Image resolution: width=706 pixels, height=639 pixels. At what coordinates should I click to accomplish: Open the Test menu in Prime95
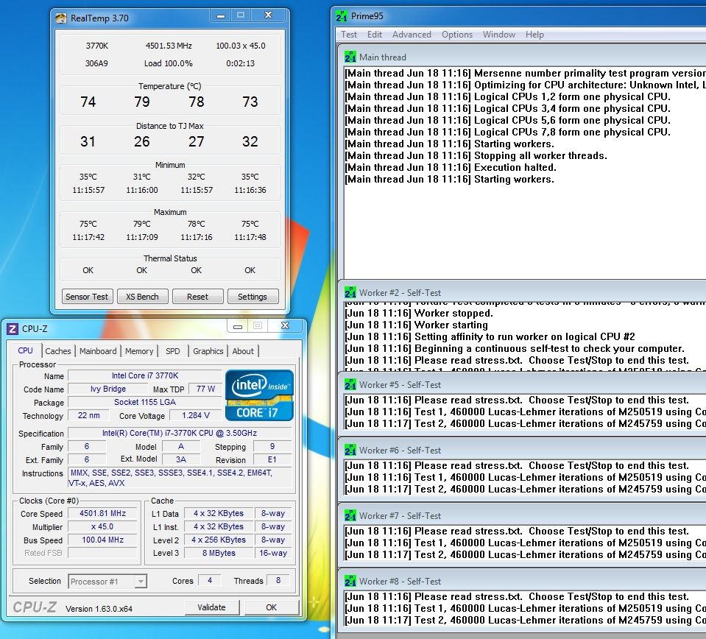coord(348,35)
